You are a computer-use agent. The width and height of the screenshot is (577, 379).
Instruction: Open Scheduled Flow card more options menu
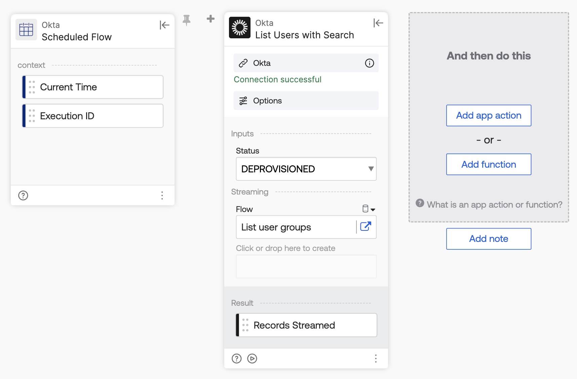pos(162,196)
